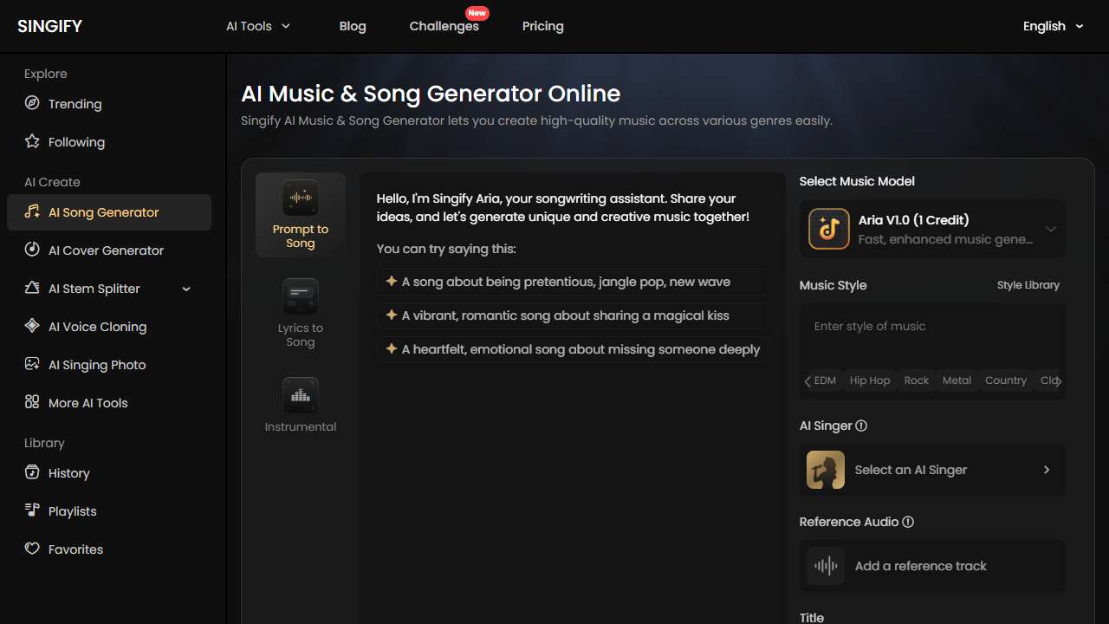Open More AI Tools label in sidebar

tap(88, 403)
